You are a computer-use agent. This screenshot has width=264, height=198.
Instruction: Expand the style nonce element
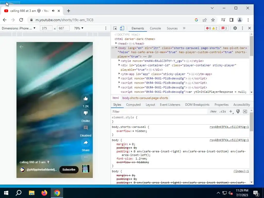click(119, 61)
